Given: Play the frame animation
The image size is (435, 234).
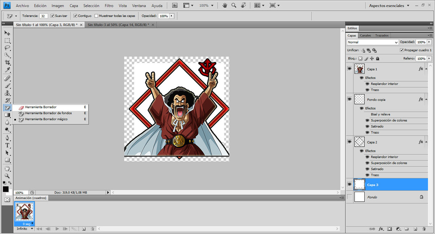Looking at the screenshot, I should [x=57, y=229].
